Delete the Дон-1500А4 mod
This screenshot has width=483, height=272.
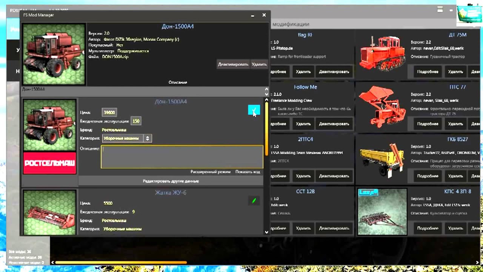point(259,64)
